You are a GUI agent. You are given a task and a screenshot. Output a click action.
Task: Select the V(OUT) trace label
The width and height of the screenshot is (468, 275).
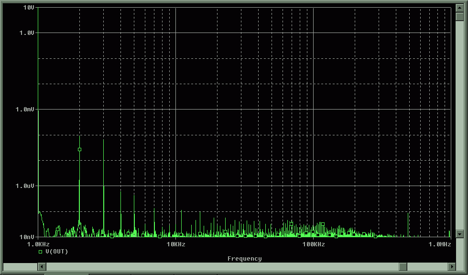56,252
